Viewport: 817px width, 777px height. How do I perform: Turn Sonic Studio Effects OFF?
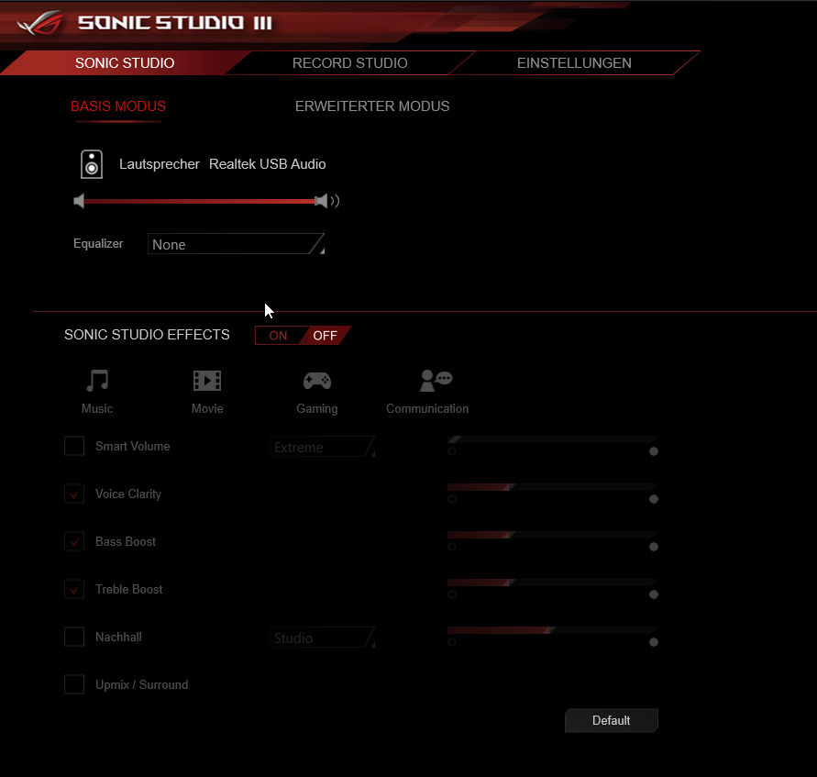tap(326, 336)
